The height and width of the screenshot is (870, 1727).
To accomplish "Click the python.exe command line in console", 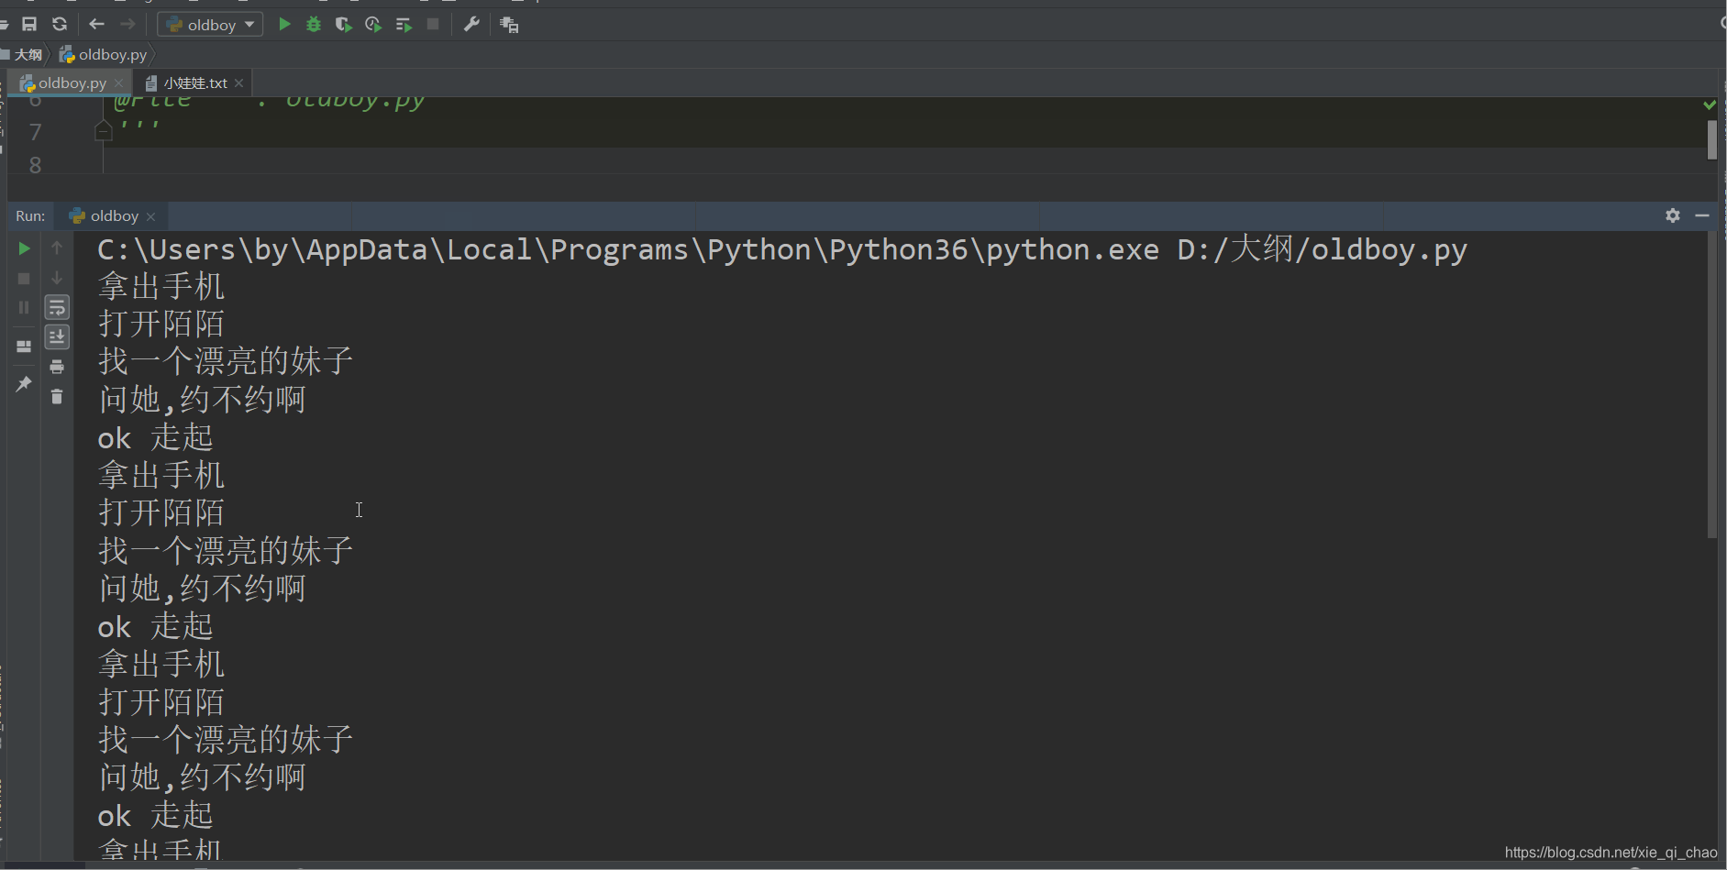I will 782,249.
